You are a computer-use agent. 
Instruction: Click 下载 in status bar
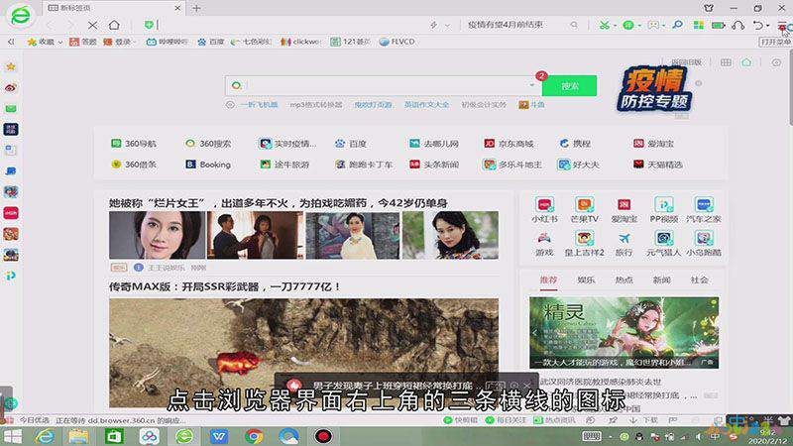tap(642, 420)
